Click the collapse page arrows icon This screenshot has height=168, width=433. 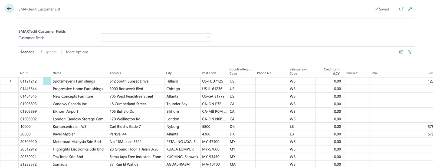click(410, 9)
